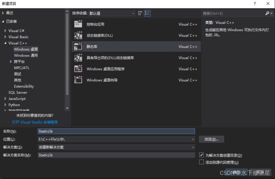Screen dimensions: 275x179
Task: Select Extensibility category
Action: (x=24, y=86)
